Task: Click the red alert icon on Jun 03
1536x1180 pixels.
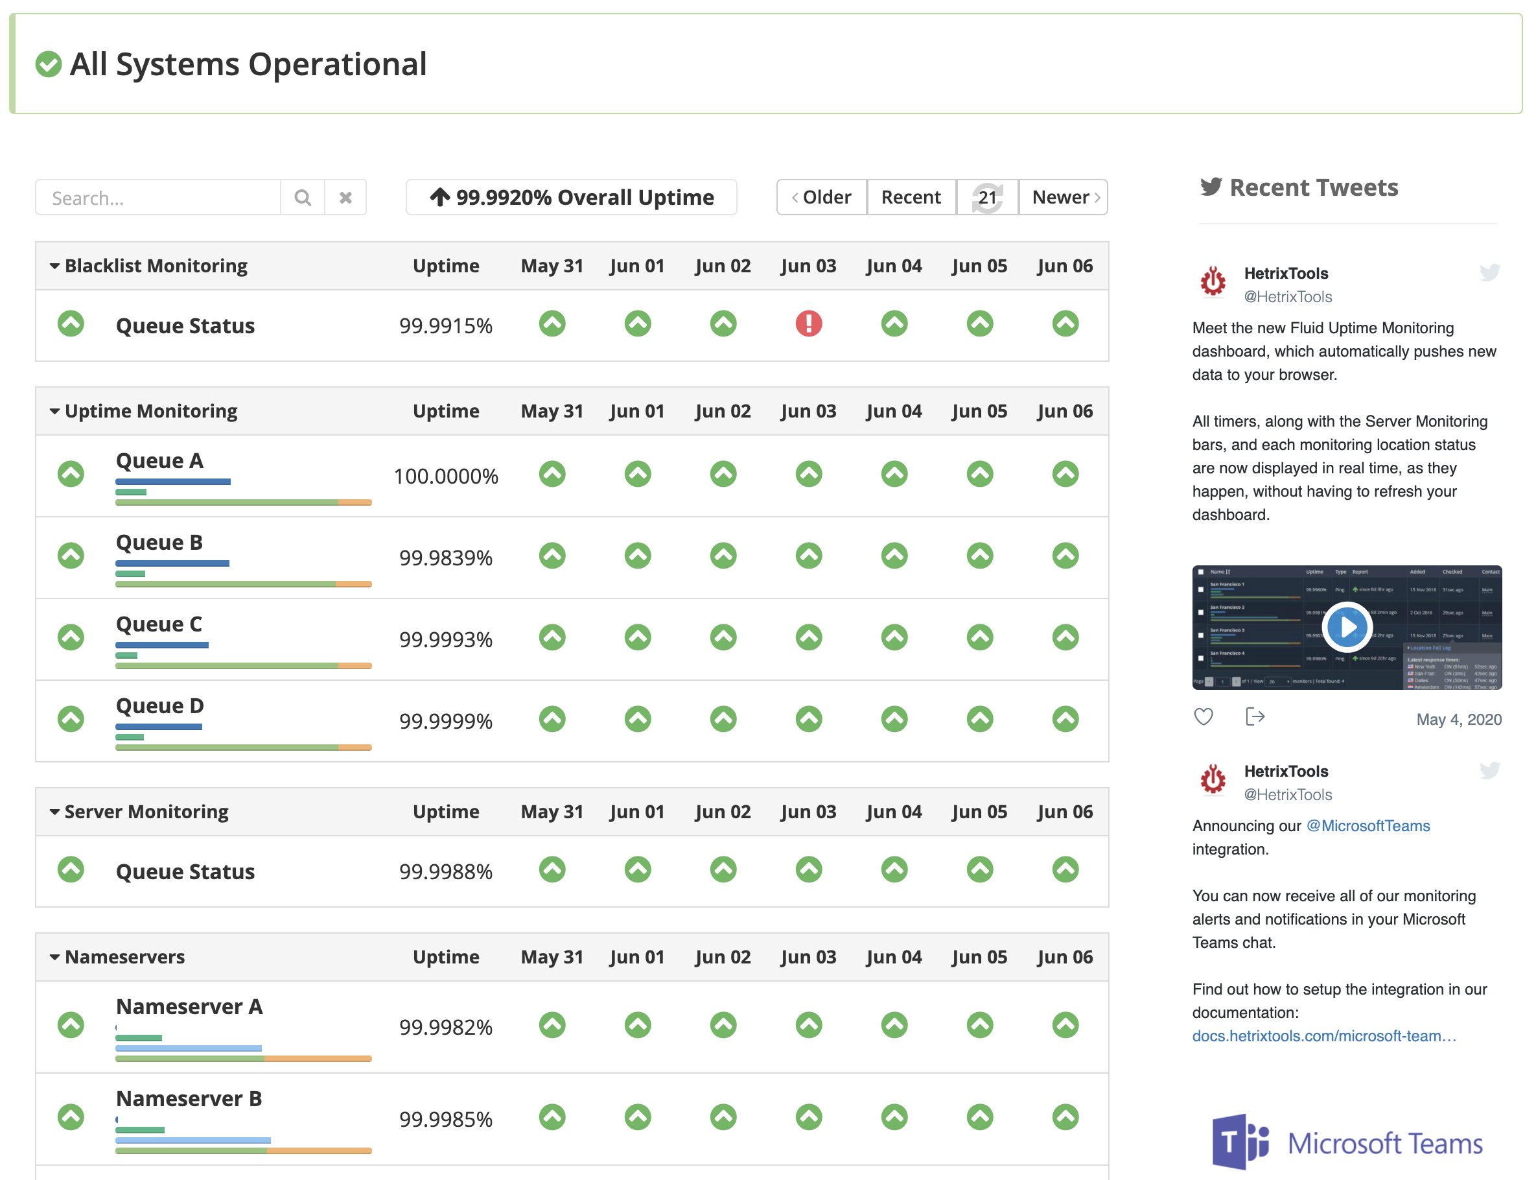Action: tap(808, 324)
